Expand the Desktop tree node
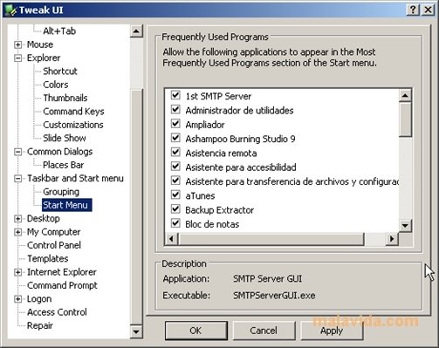Image resolution: width=439 pixels, height=348 pixels. (18, 219)
